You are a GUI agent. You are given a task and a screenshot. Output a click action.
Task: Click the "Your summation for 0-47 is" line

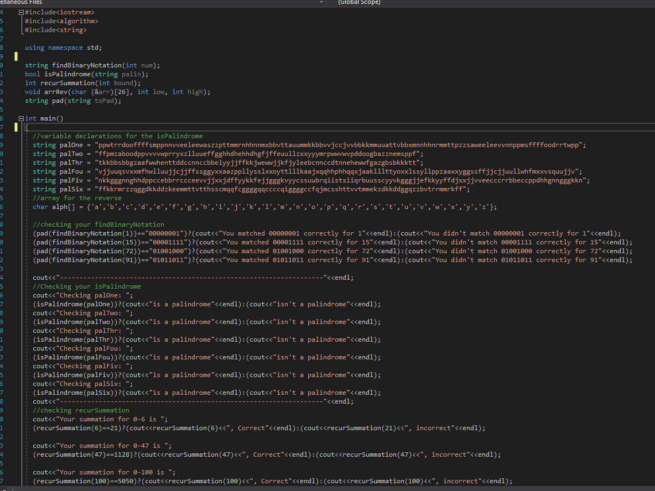pyautogui.click(x=102, y=446)
